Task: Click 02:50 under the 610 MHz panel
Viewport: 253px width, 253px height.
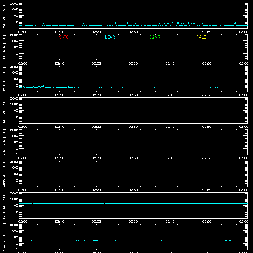Action: coord(207,95)
